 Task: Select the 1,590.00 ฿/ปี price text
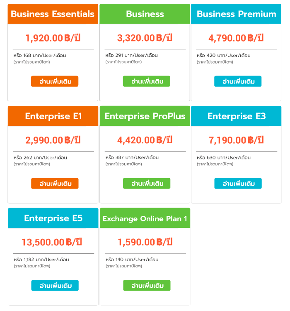point(145,242)
